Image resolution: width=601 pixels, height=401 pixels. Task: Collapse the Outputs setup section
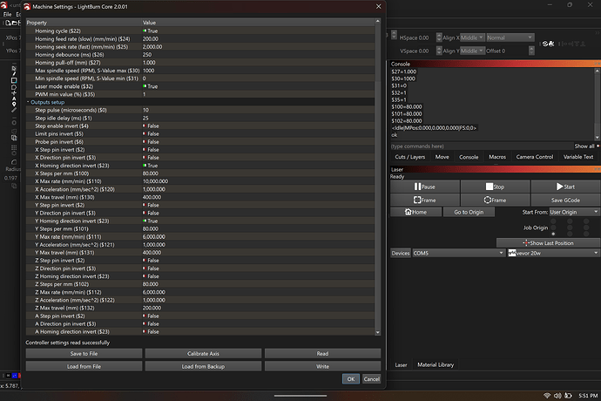click(30, 102)
